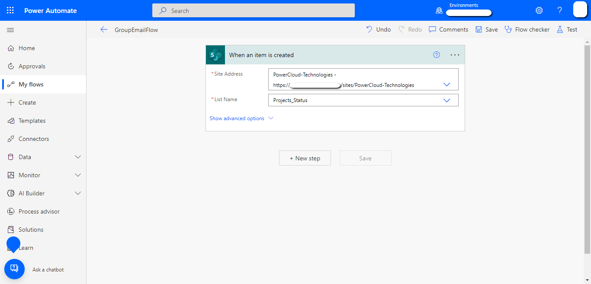Image resolution: width=591 pixels, height=284 pixels.
Task: Save the flow from the toolbar
Action: (487, 29)
